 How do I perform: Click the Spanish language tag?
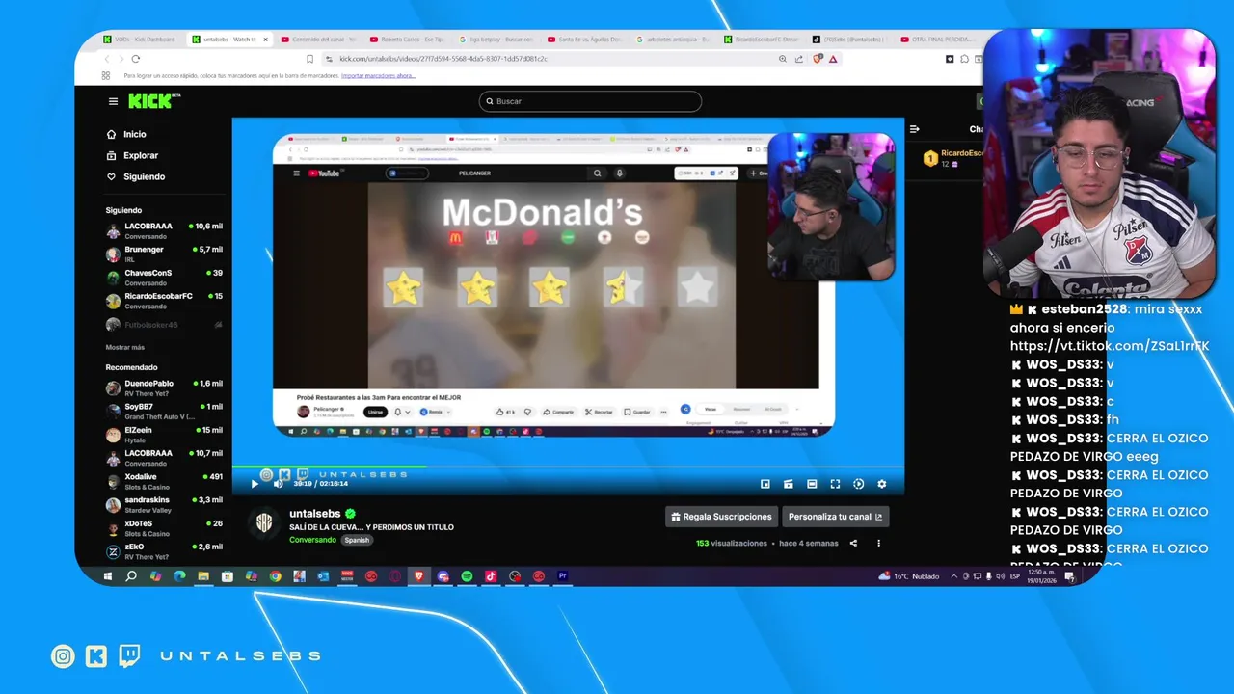357,540
